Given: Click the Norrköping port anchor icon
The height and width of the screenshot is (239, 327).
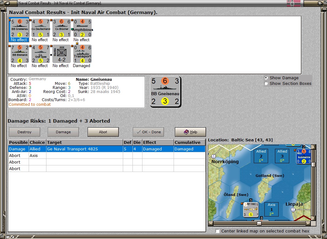Looking at the screenshot, I should coord(214,156).
